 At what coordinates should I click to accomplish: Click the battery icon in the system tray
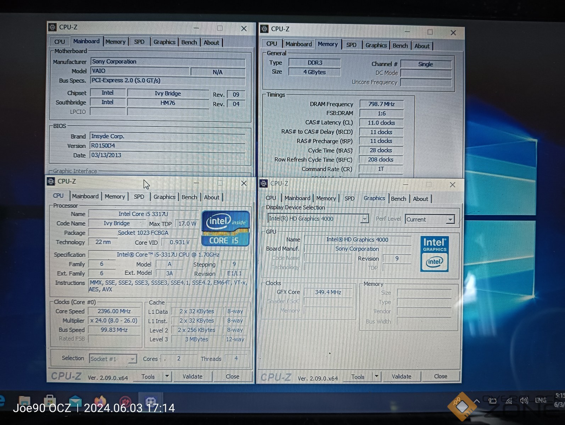[x=492, y=401]
